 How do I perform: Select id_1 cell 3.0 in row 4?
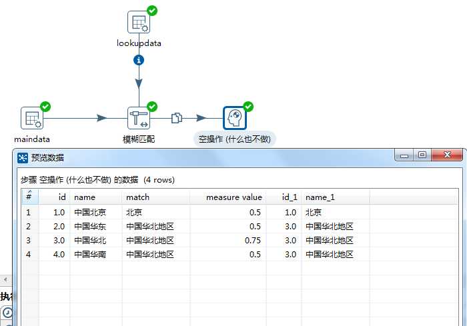[x=284, y=254]
